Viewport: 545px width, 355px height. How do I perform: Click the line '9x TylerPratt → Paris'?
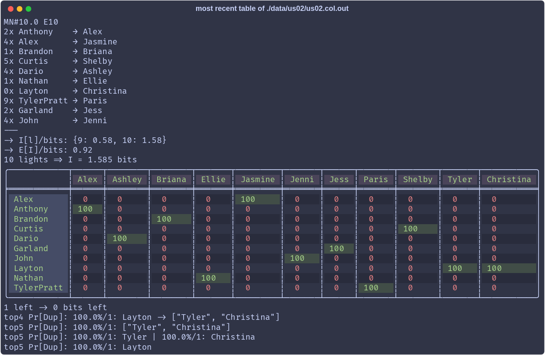55,101
